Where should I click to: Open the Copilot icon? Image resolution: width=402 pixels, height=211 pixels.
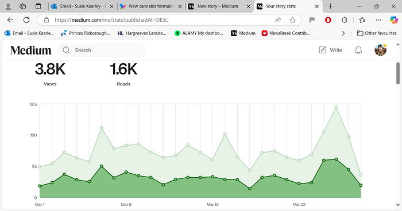pyautogui.click(x=394, y=20)
